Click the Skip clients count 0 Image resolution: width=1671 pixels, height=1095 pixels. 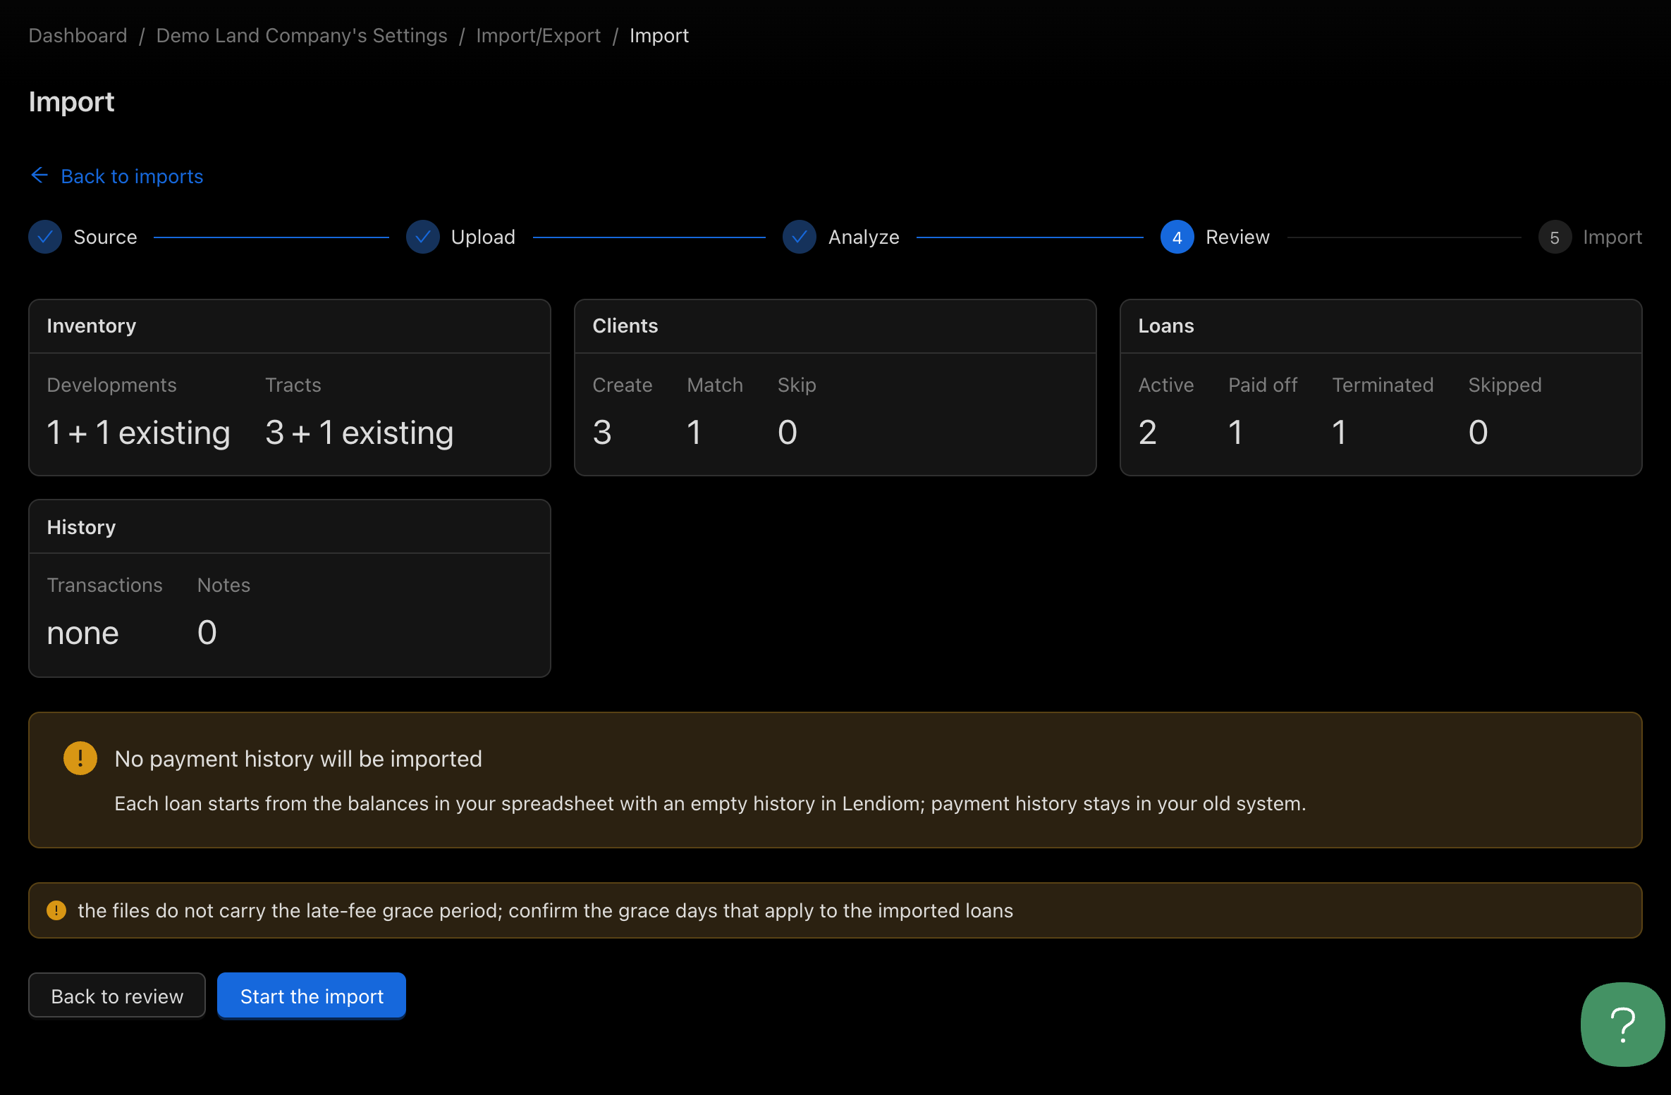click(788, 432)
